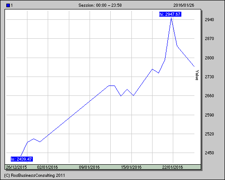This screenshot has height=180, width=225.
Task: Select the 26/12/2015 date label
Action: 16,167
